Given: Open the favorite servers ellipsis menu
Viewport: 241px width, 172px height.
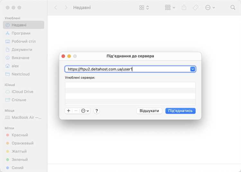Looking at the screenshot, I should click(x=85, y=111).
